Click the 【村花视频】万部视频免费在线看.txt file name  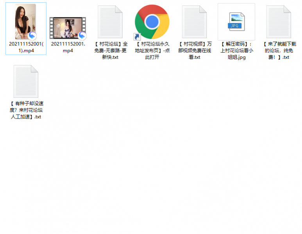194,51
